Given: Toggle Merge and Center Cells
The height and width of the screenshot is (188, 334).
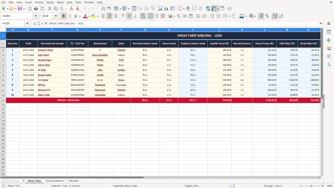Looking at the screenshot, I should pyautogui.click(x=151, y=16).
